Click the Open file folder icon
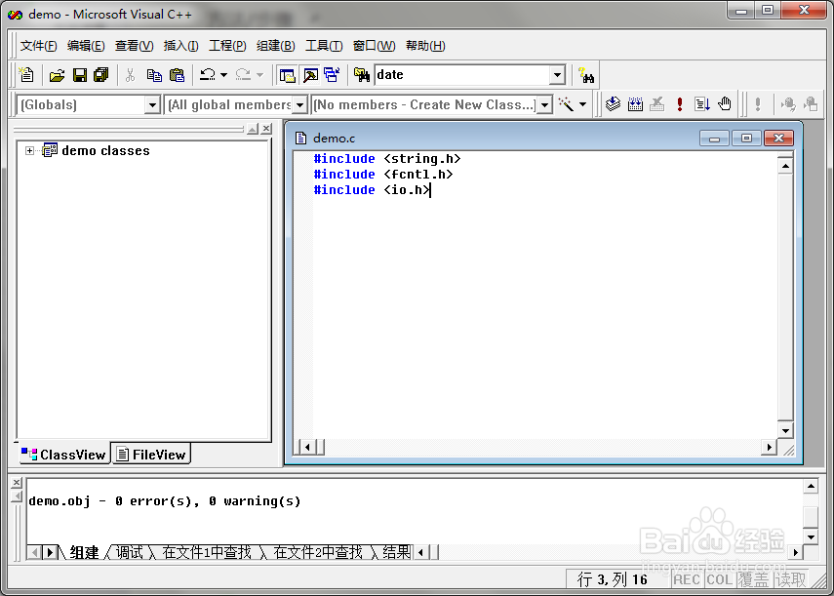This screenshot has width=834, height=596. tap(57, 75)
